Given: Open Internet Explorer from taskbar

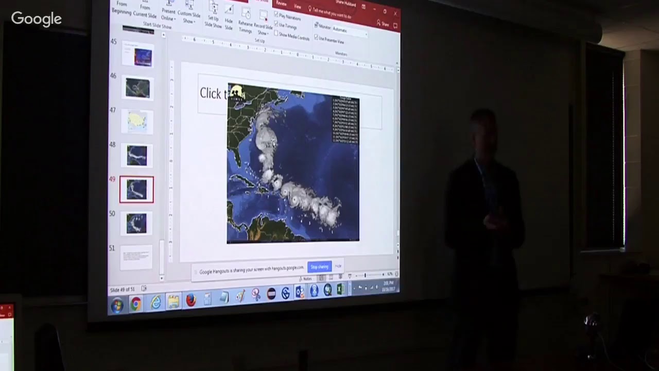Looking at the screenshot, I should pos(155,302).
